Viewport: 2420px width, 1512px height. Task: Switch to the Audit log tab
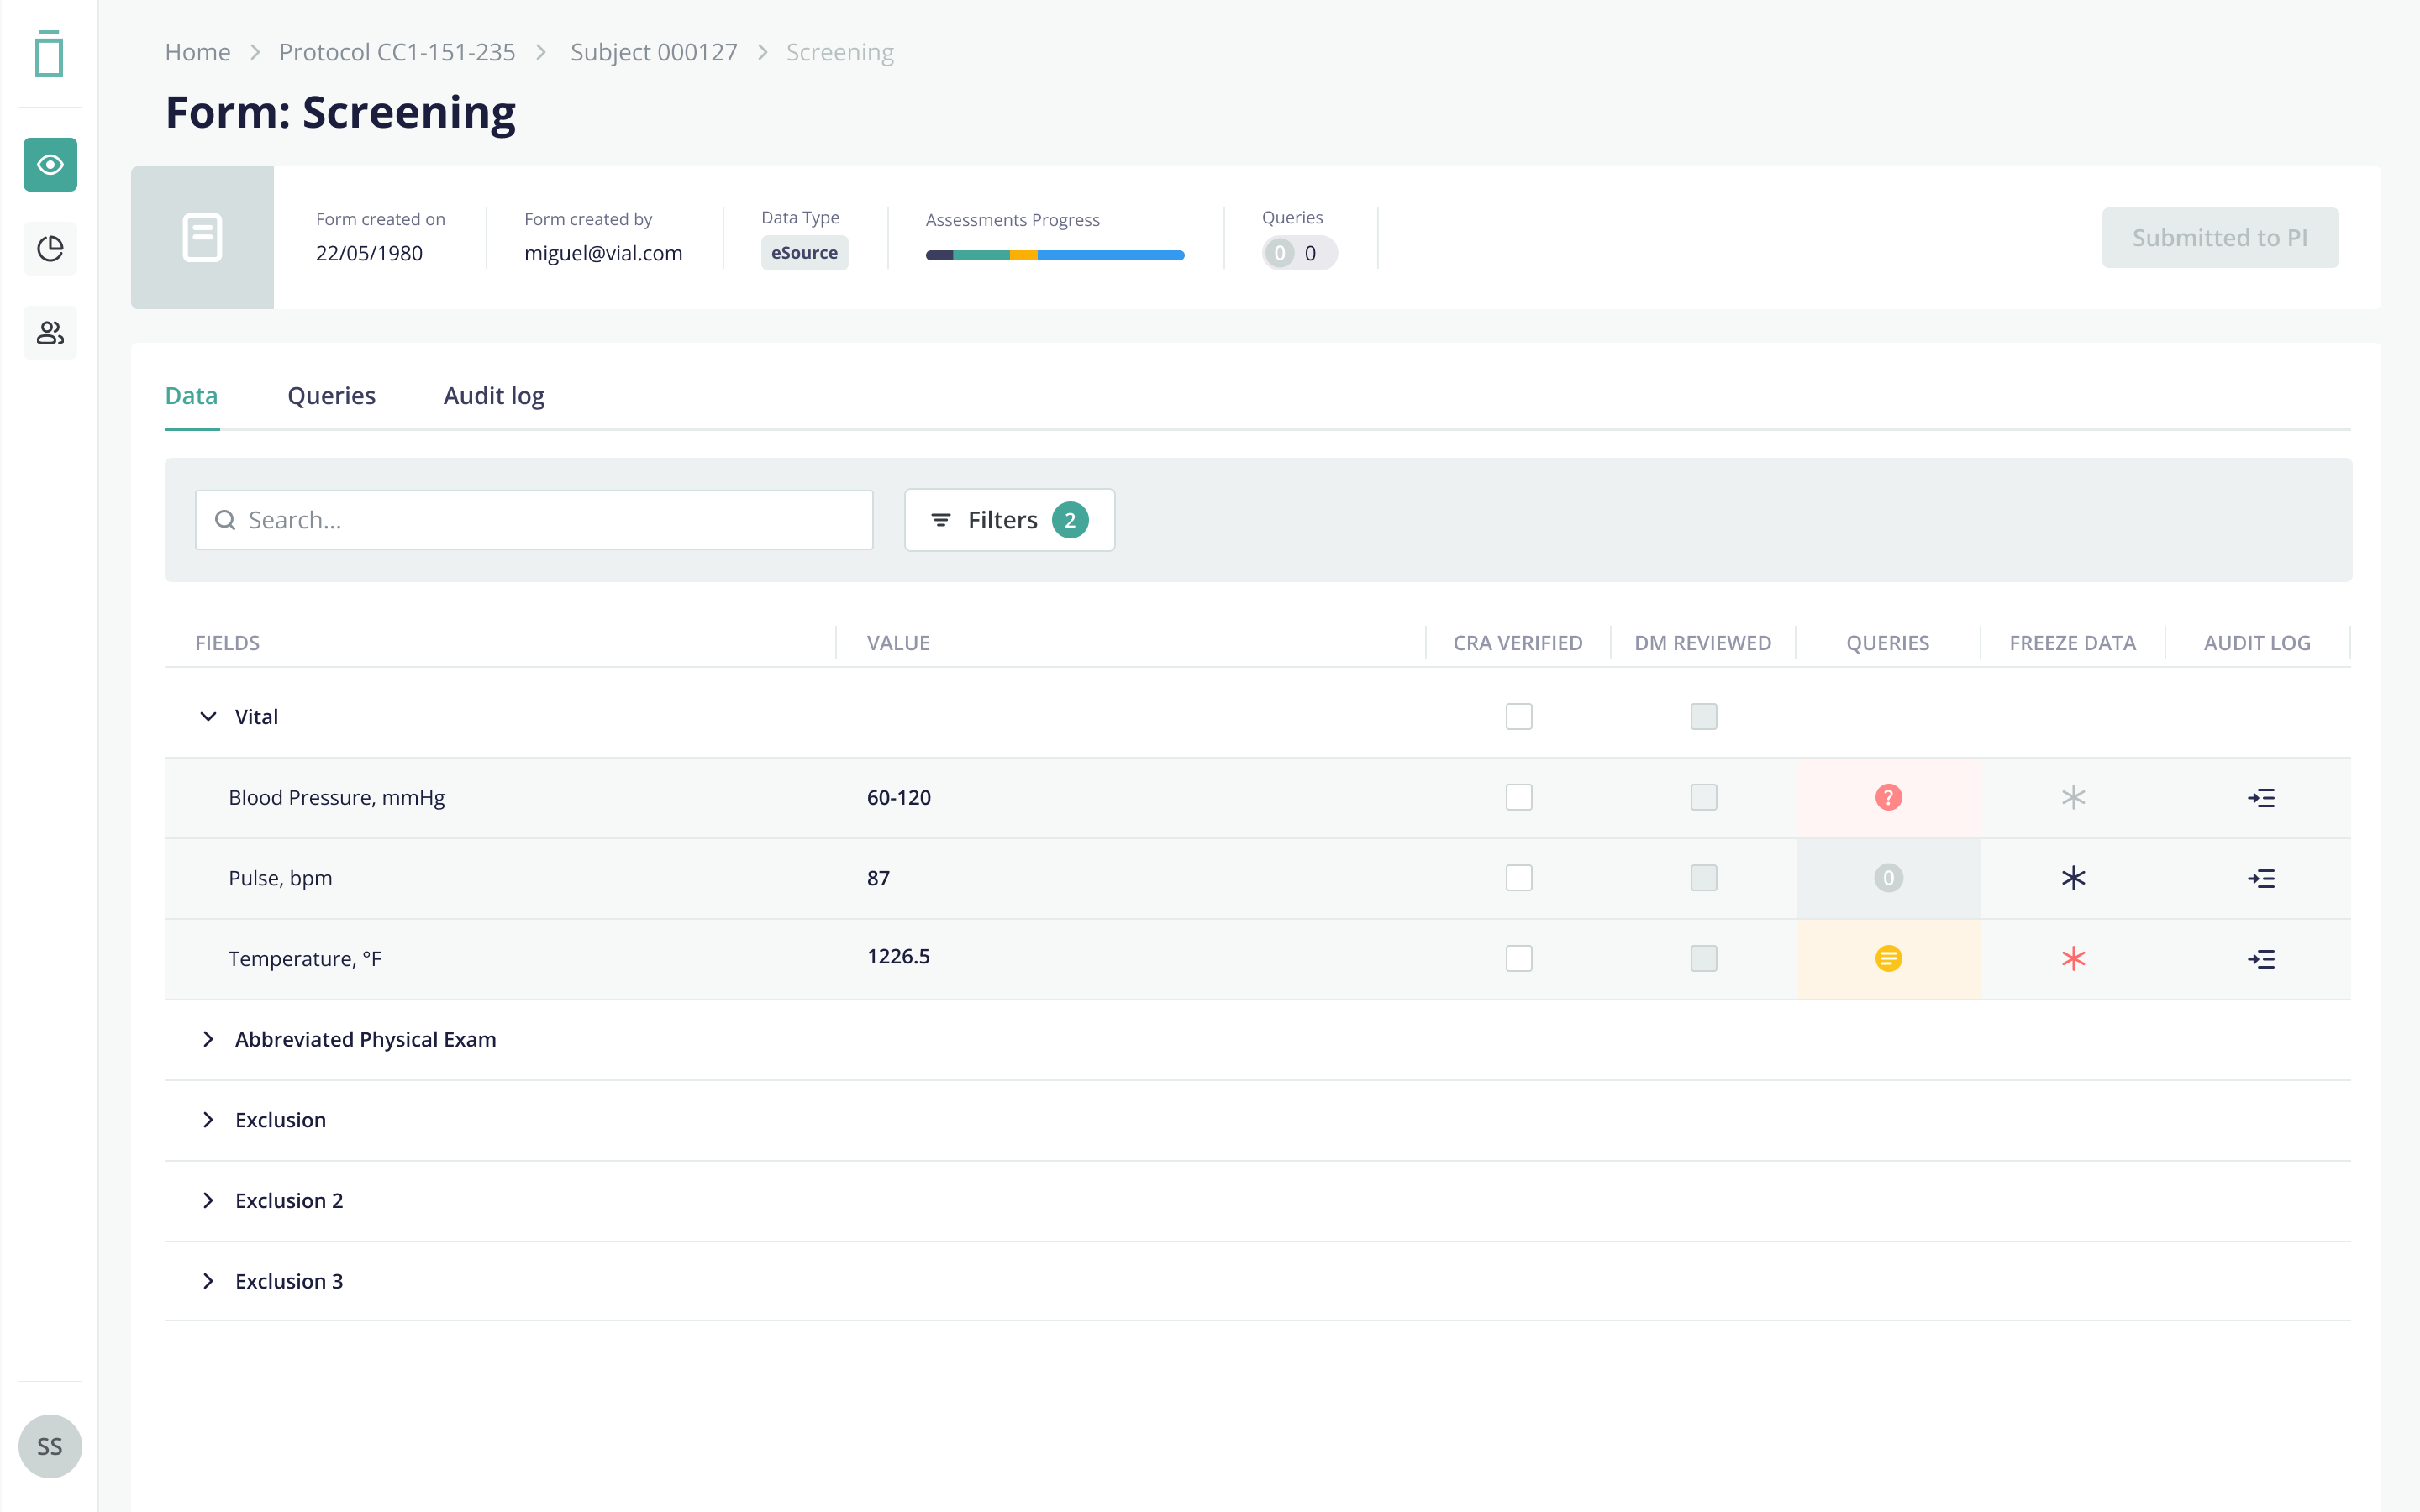point(494,395)
